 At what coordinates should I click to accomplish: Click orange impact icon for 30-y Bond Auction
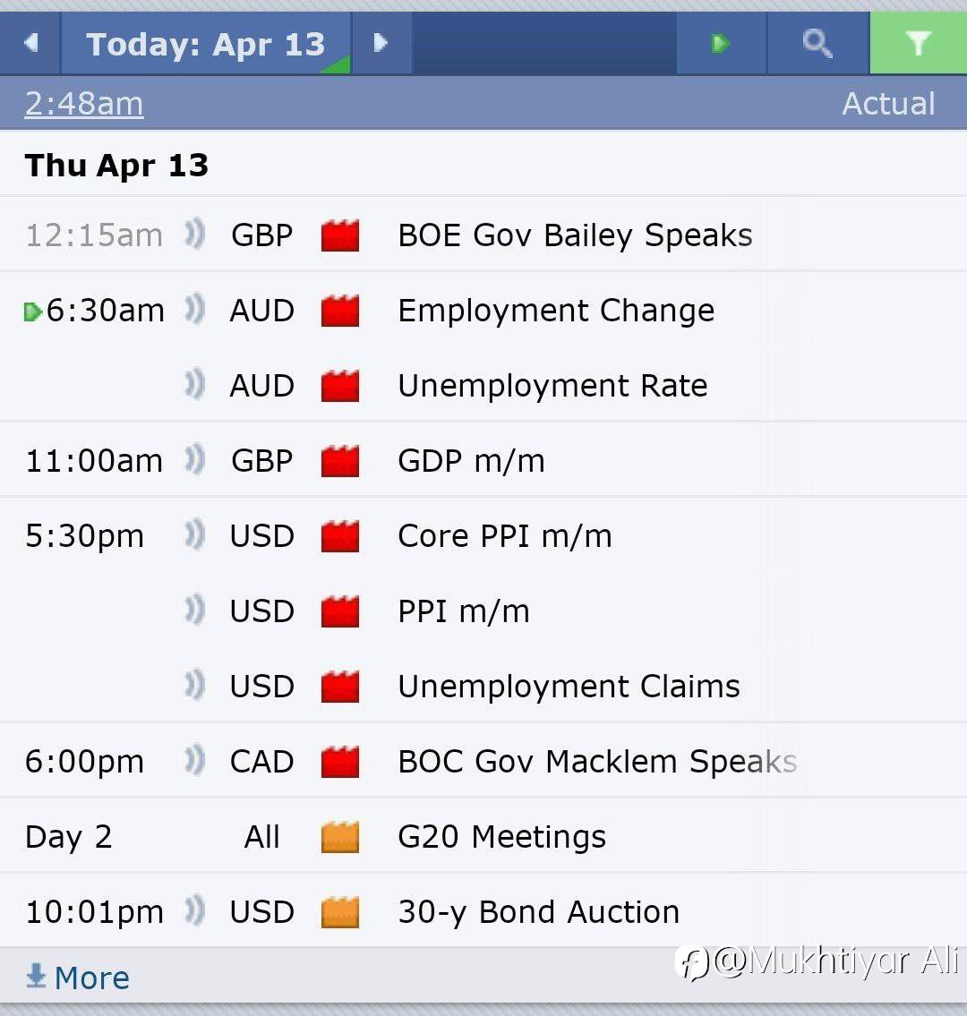340,912
